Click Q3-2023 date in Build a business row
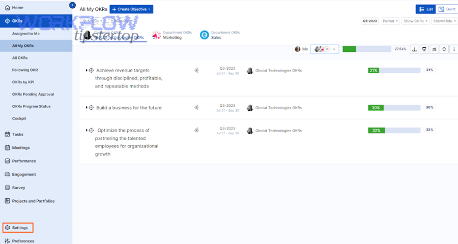458x244 pixels. coord(227,105)
